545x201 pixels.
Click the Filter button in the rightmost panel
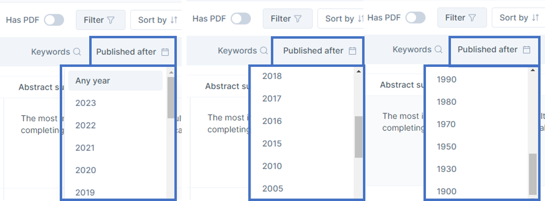click(462, 18)
